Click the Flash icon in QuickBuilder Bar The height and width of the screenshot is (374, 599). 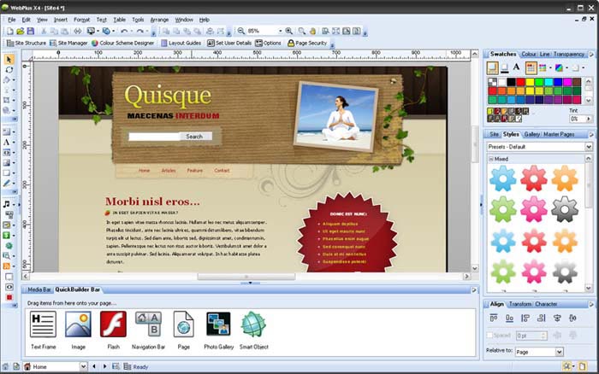pos(113,324)
